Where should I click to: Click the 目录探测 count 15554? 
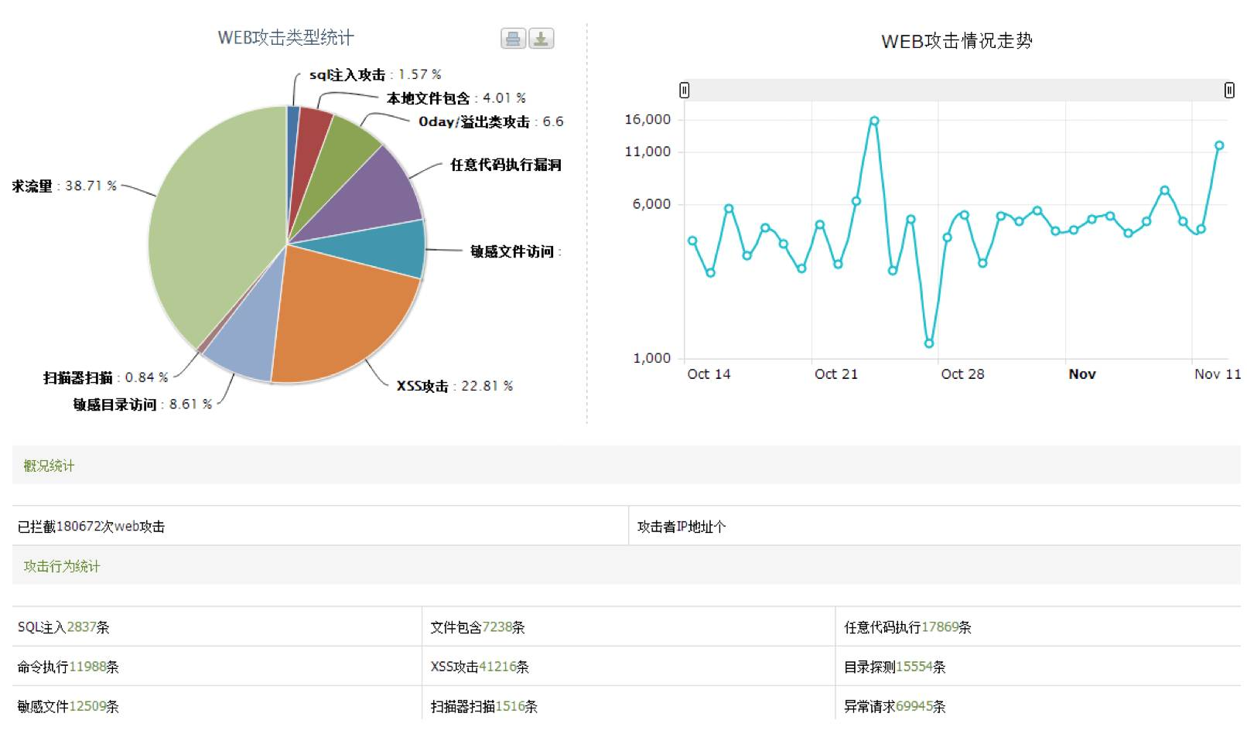[914, 667]
